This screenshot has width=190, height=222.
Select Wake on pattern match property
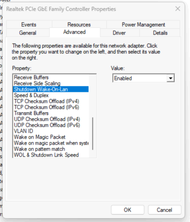[51, 149]
